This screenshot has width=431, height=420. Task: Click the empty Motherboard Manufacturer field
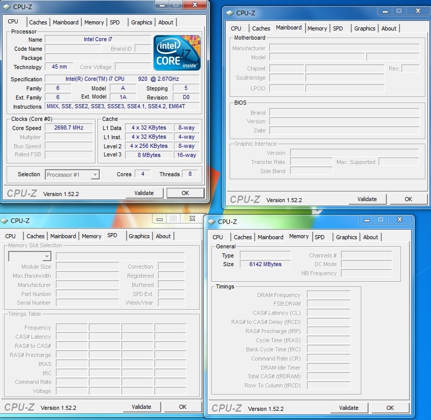[345, 48]
